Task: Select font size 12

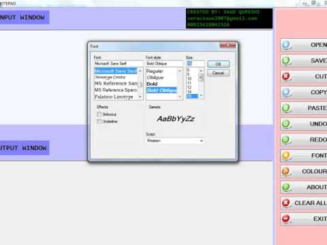Action: coord(189,87)
